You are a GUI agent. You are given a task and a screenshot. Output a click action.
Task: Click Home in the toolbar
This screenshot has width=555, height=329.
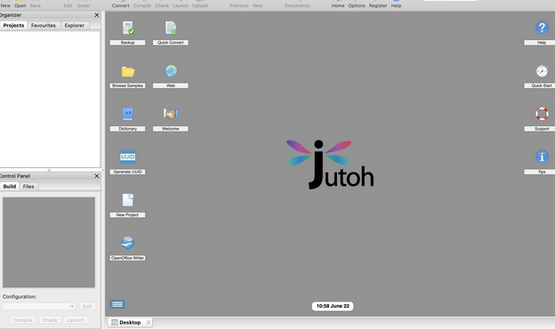point(338,4)
